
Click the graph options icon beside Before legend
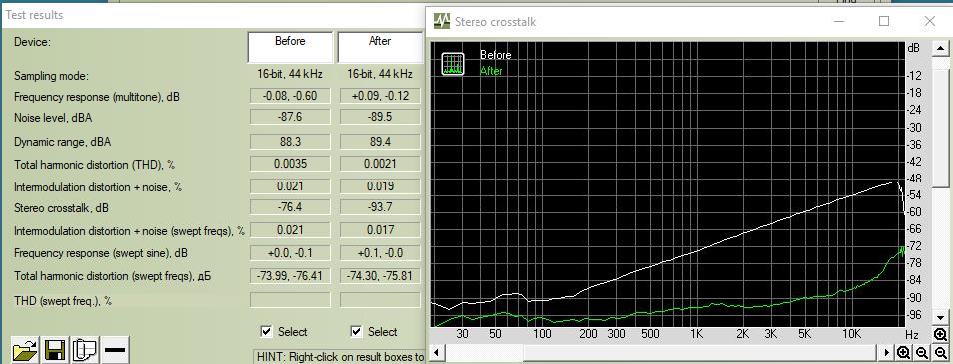(x=453, y=63)
